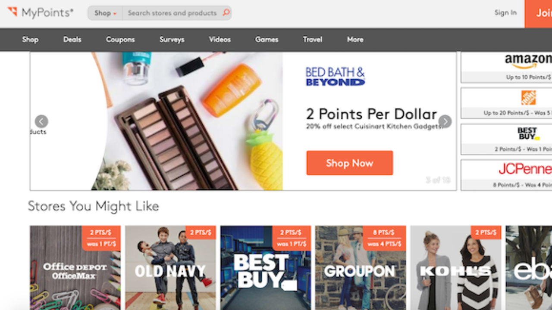The height and width of the screenshot is (310, 552).
Task: Click the orange search magnifier icon
Action: coord(226,13)
